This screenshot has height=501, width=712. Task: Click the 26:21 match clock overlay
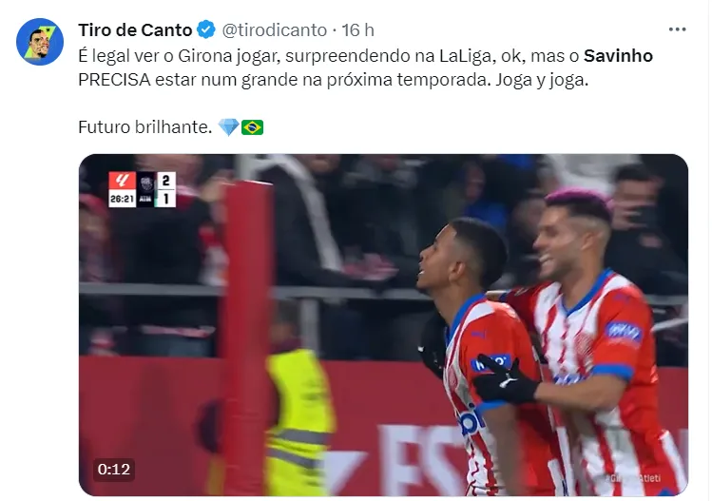122,199
